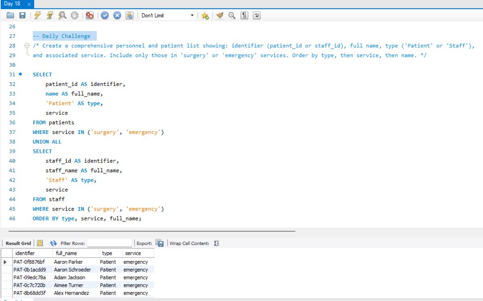Sort by the full_name column header
This screenshot has width=483, height=301.
tap(75, 253)
